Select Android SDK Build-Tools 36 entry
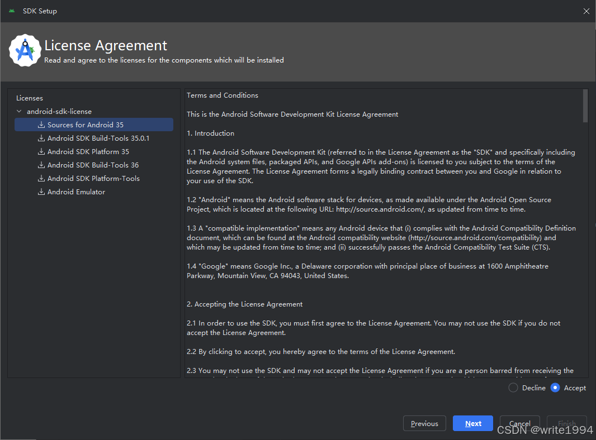This screenshot has width=596, height=440. click(94, 165)
